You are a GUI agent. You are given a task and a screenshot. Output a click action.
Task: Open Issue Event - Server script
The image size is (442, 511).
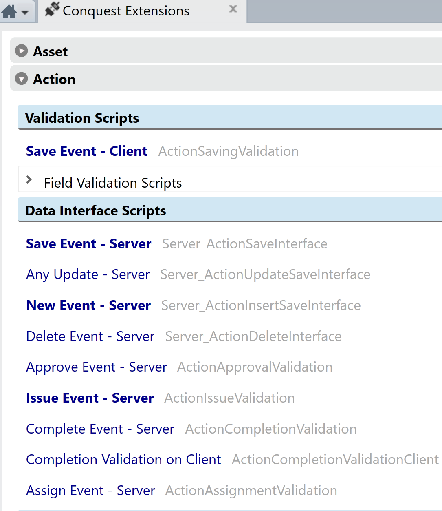(x=90, y=398)
